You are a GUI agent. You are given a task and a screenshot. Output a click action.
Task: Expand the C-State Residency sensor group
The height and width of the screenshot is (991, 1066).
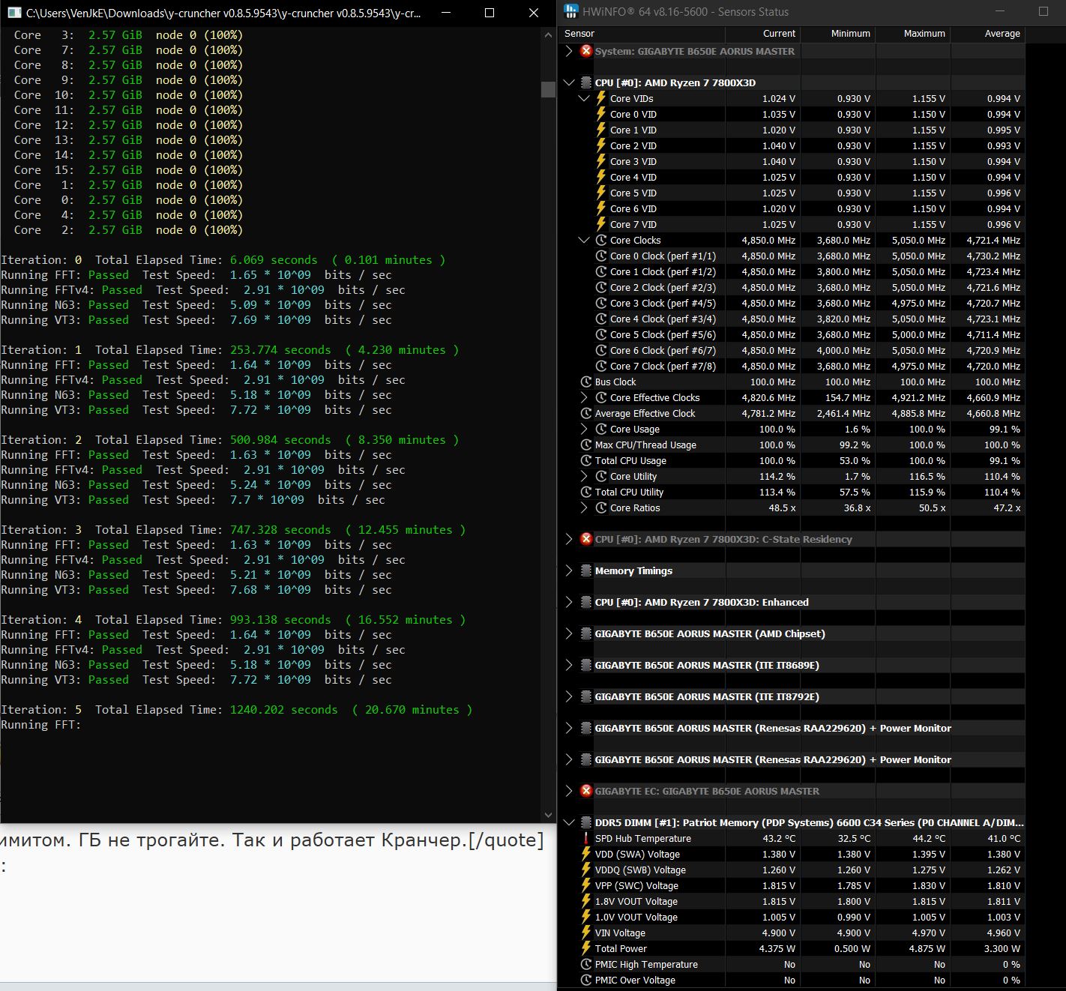click(x=569, y=539)
